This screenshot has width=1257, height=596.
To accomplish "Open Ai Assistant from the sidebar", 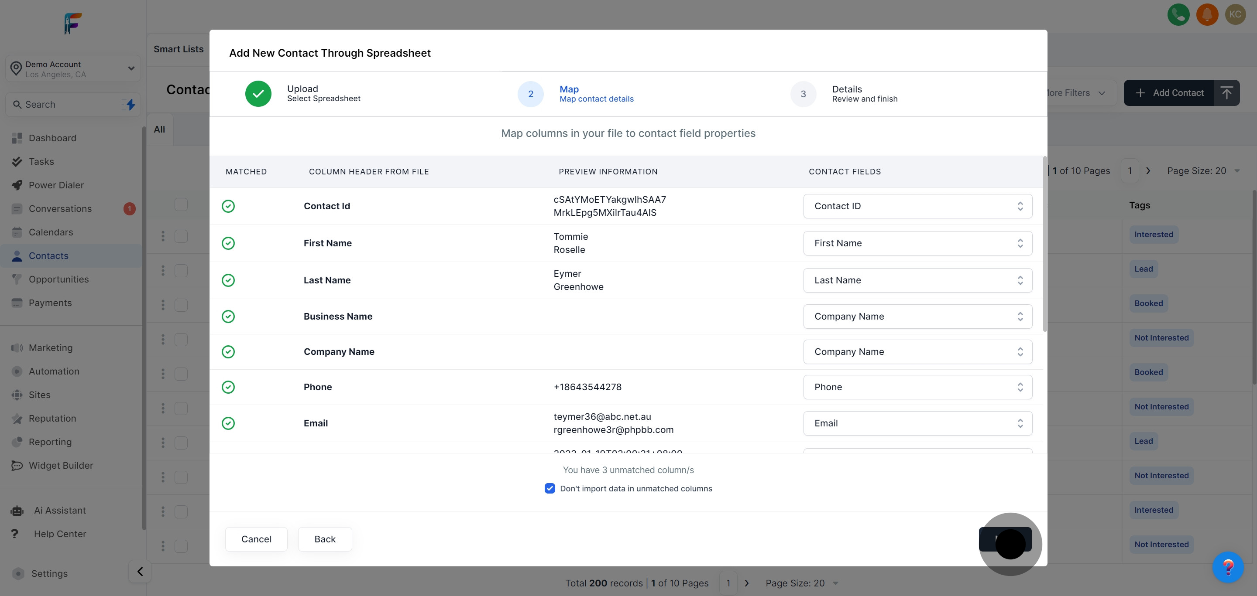I will pyautogui.click(x=59, y=510).
